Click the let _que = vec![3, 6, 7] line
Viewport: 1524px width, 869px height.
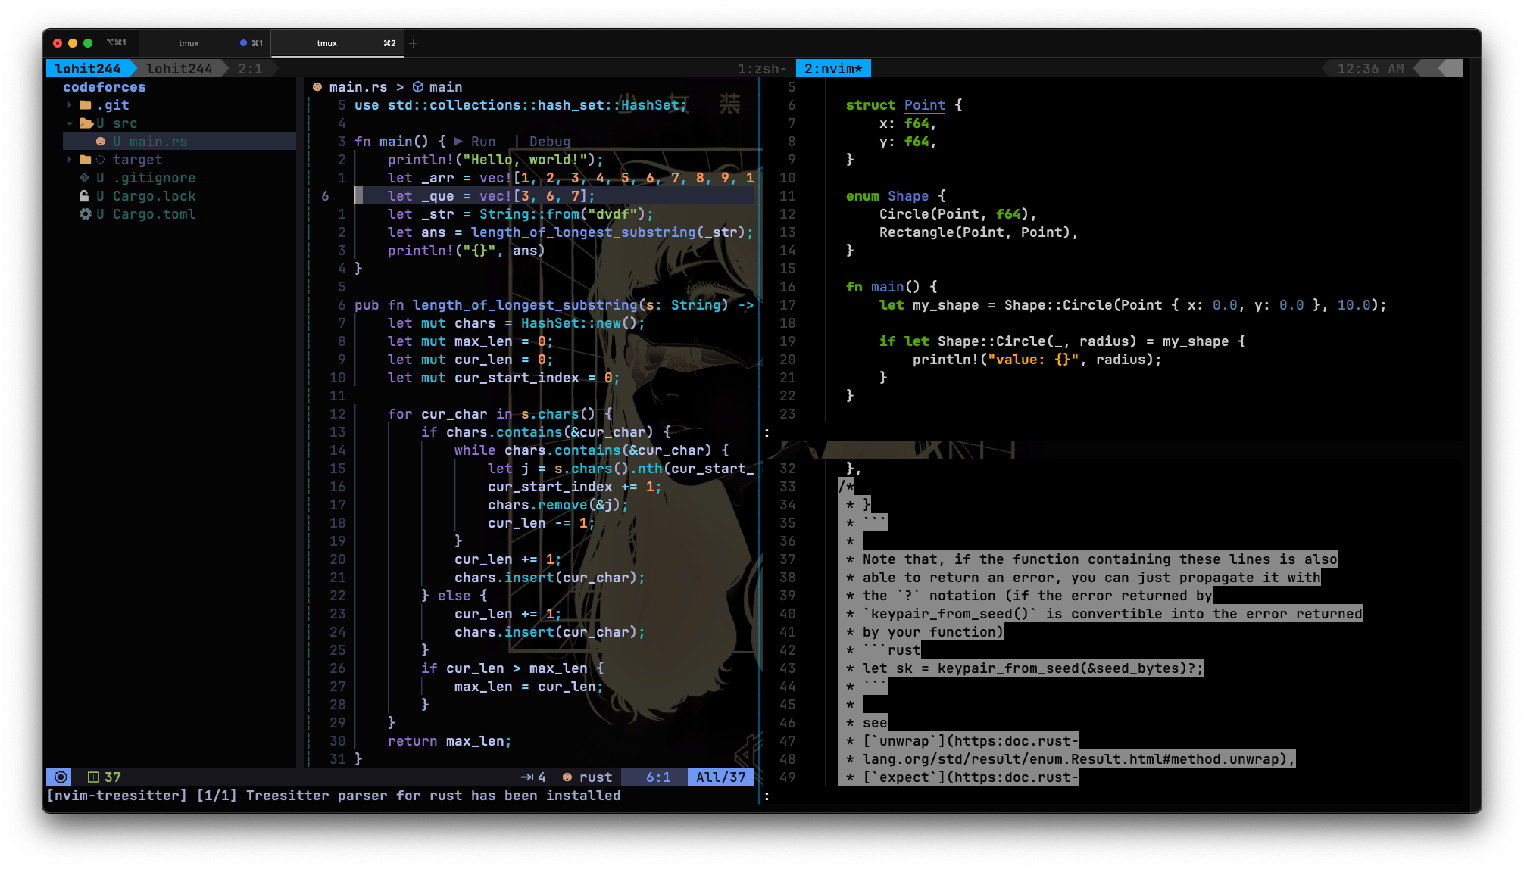[x=491, y=196]
